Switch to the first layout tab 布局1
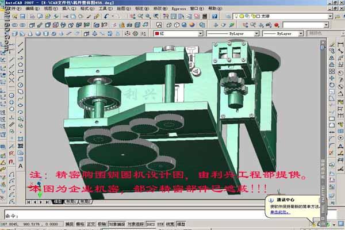 [71, 202]
